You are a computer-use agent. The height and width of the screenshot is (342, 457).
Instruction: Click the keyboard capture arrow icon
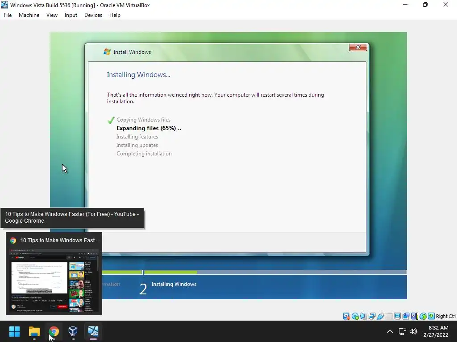(x=432, y=316)
